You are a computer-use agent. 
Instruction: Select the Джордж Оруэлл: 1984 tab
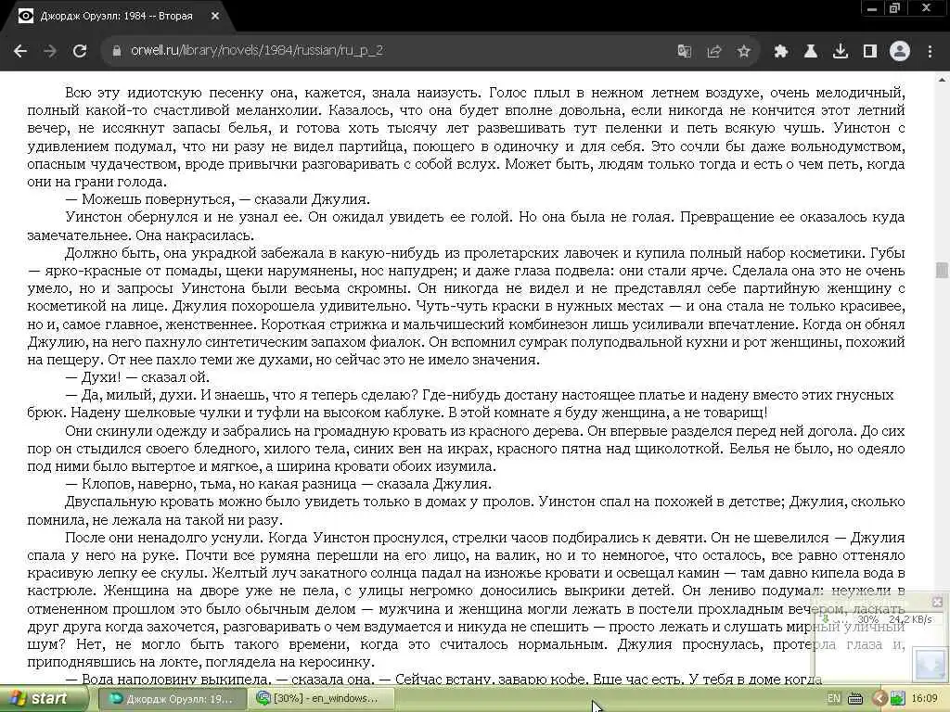[115, 17]
